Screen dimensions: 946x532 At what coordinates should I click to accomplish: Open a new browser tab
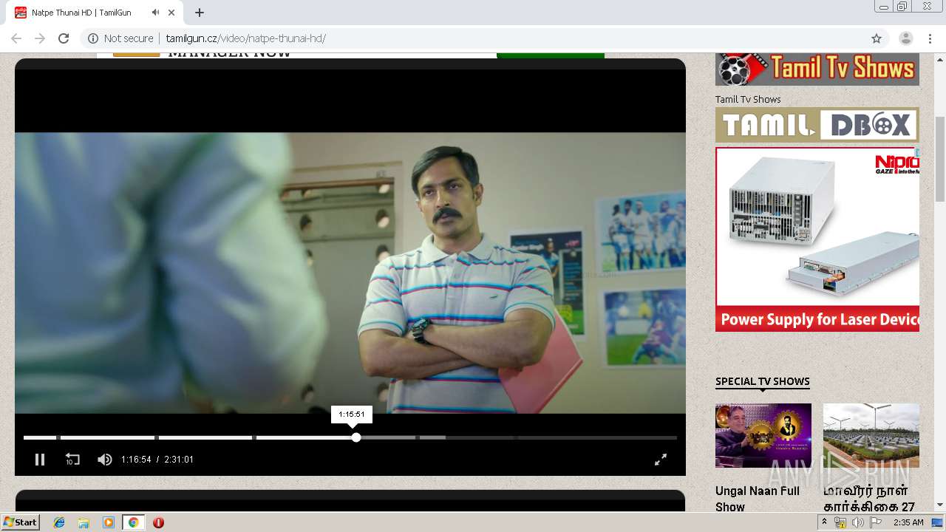pos(200,13)
